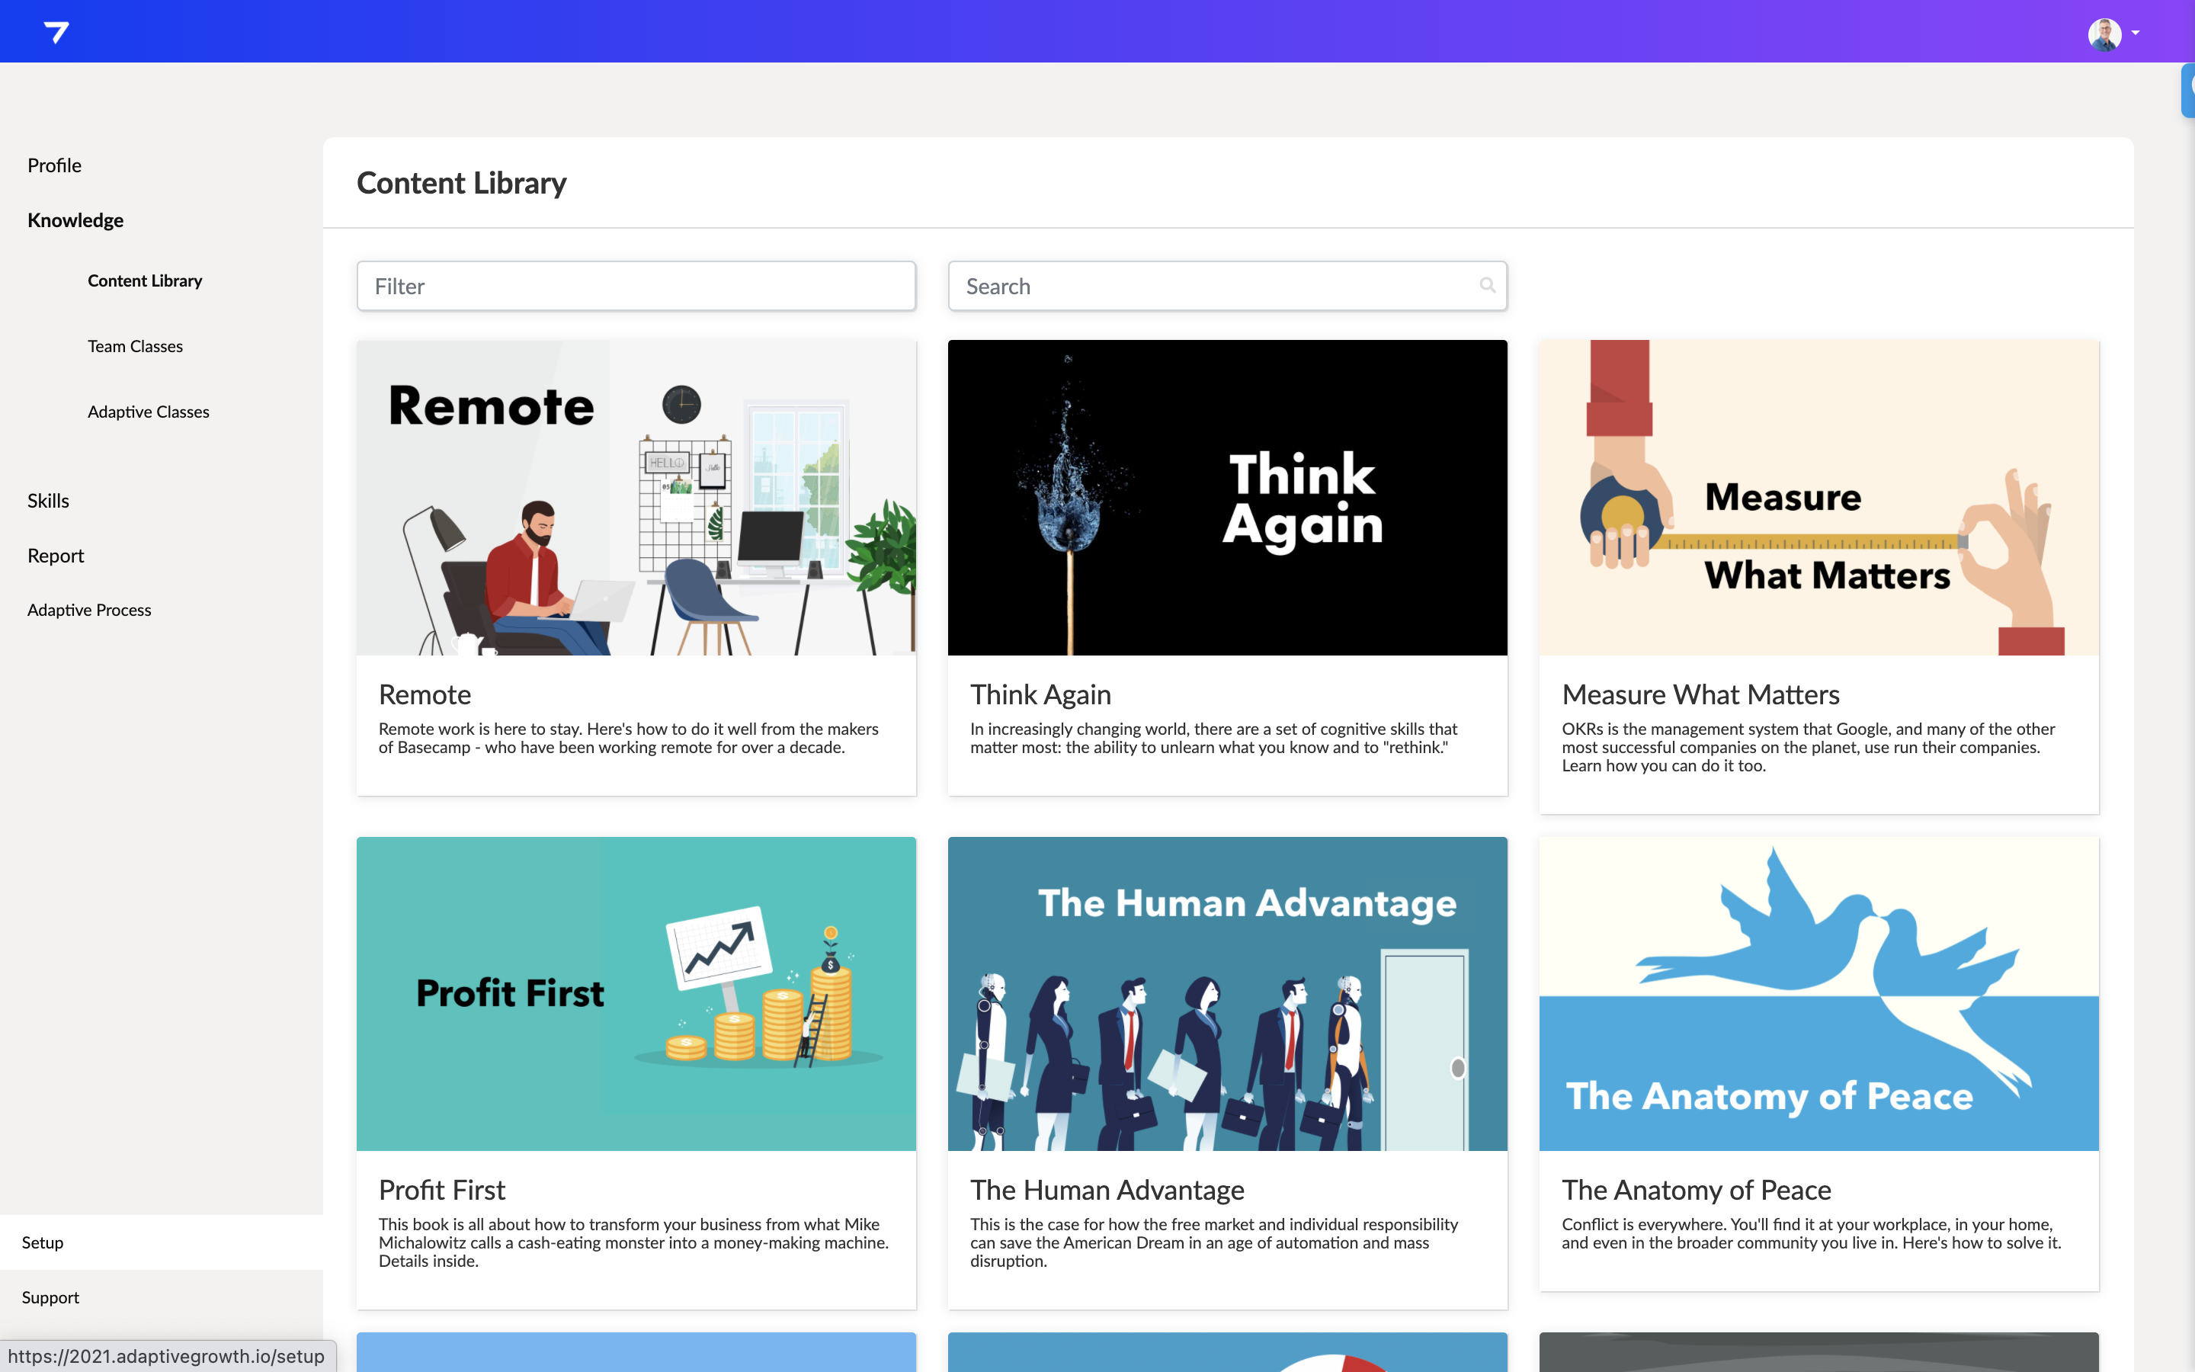Open the account dropdown arrow

point(2136,34)
